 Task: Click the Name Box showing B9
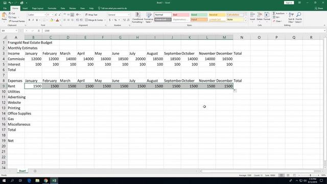click(x=9, y=31)
